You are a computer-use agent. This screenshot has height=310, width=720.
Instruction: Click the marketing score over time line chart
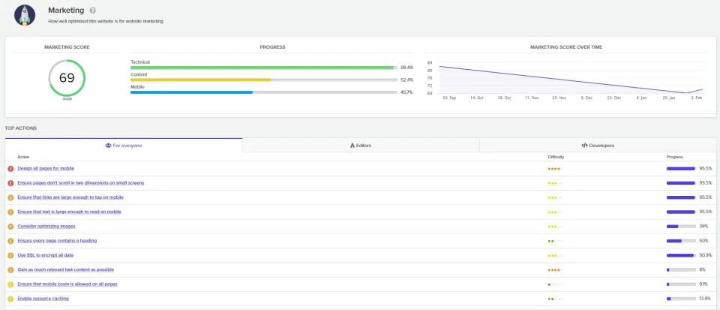[x=571, y=78]
